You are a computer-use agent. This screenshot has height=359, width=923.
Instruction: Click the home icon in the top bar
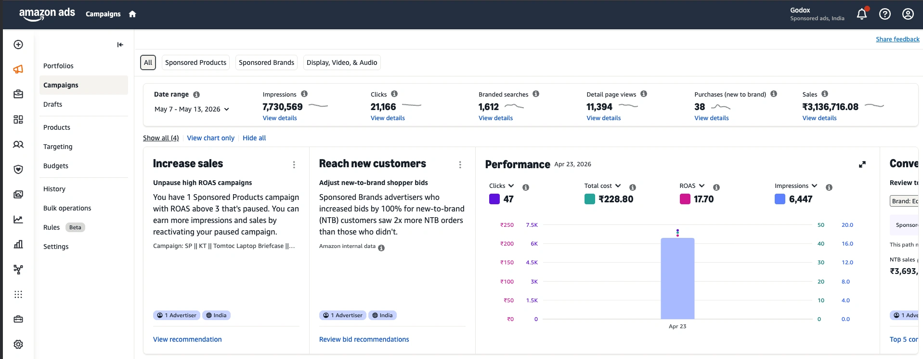pyautogui.click(x=132, y=14)
